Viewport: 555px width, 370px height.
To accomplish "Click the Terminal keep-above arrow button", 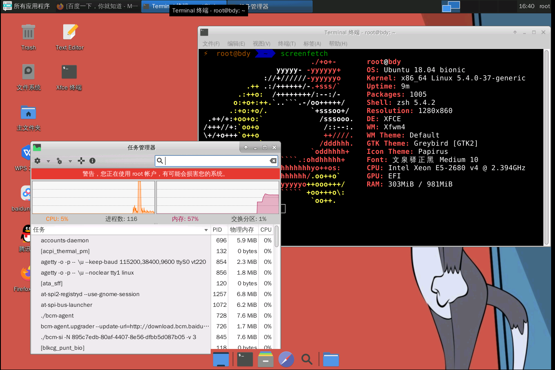I will [x=515, y=32].
